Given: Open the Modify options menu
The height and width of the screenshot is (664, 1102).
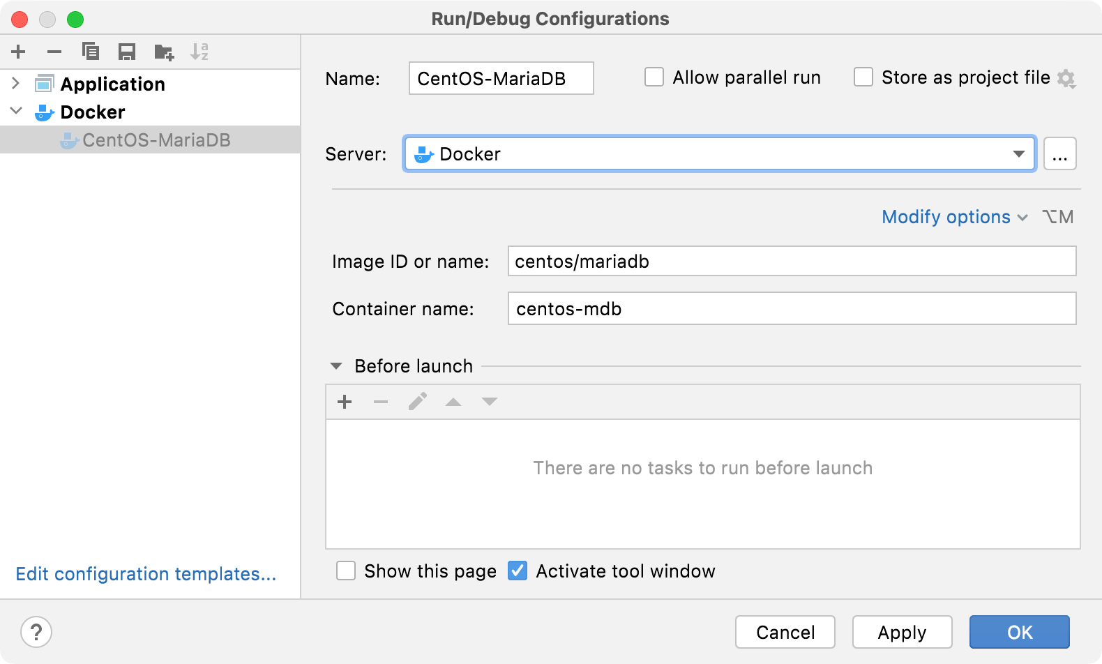Looking at the screenshot, I should 954,217.
